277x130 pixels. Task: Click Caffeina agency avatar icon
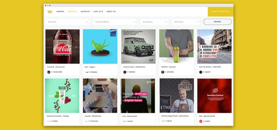163,72
